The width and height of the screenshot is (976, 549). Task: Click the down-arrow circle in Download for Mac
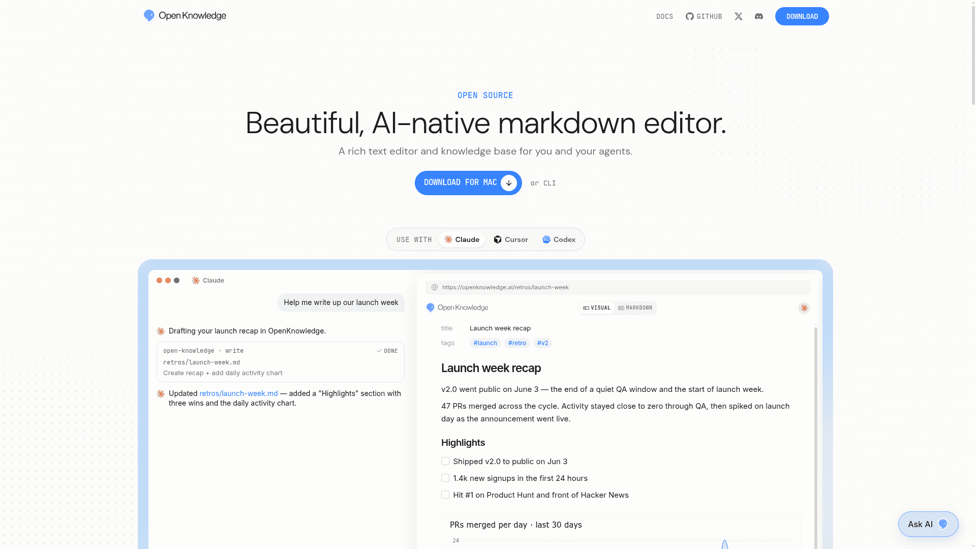pyautogui.click(x=509, y=183)
